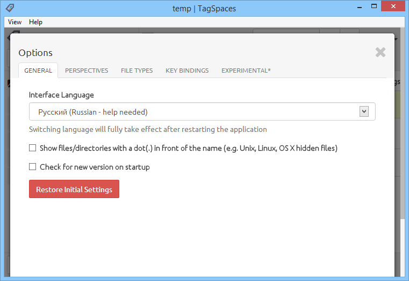Switch to the Key Bindings tab
Viewport: 409px width, 281px height.
click(187, 71)
